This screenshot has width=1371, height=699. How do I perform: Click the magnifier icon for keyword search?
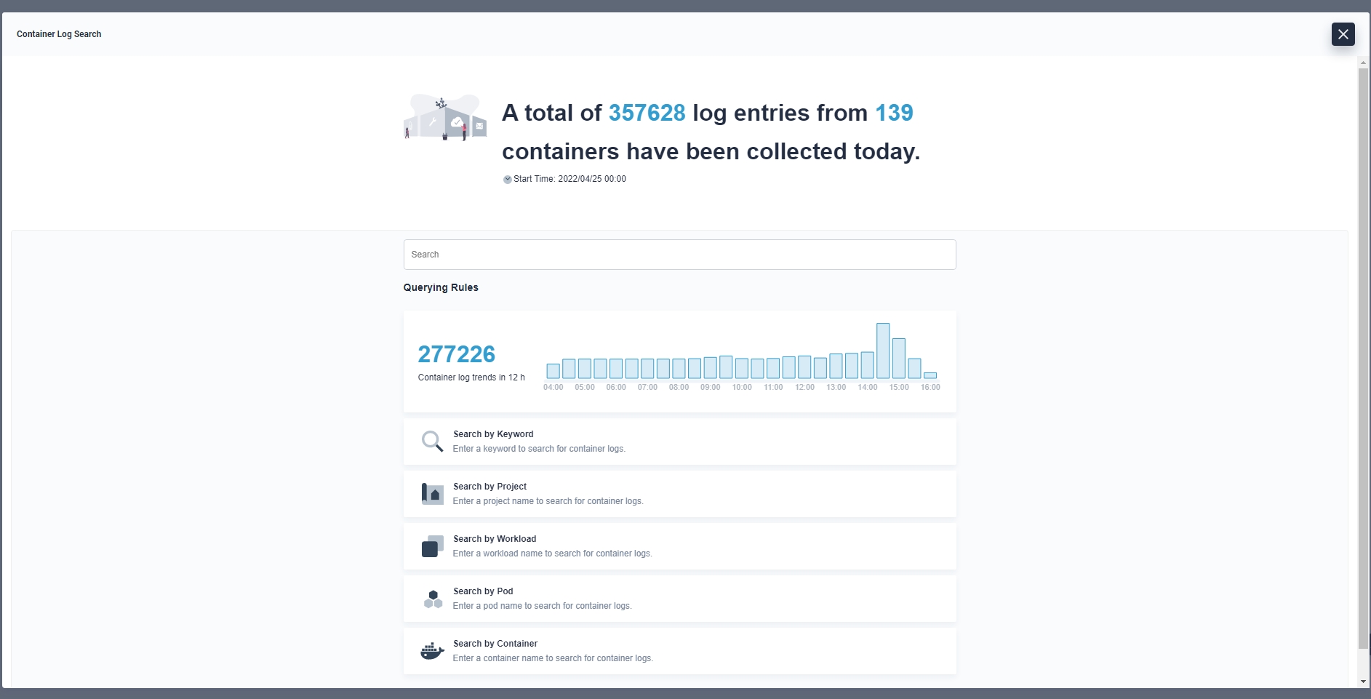[432, 441]
